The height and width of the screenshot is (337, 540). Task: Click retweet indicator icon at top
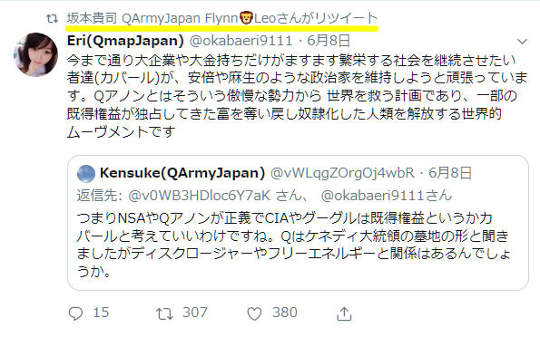point(52,18)
